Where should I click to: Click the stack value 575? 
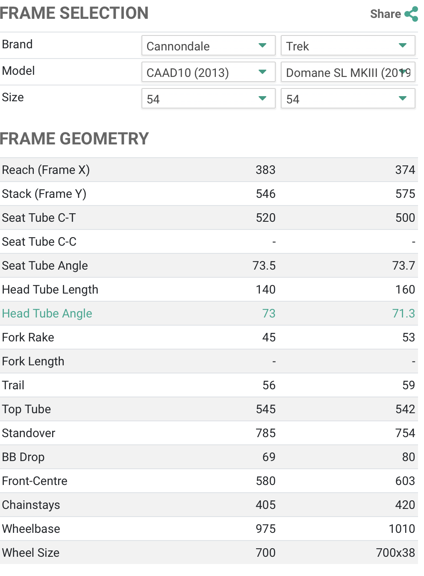[405, 194]
